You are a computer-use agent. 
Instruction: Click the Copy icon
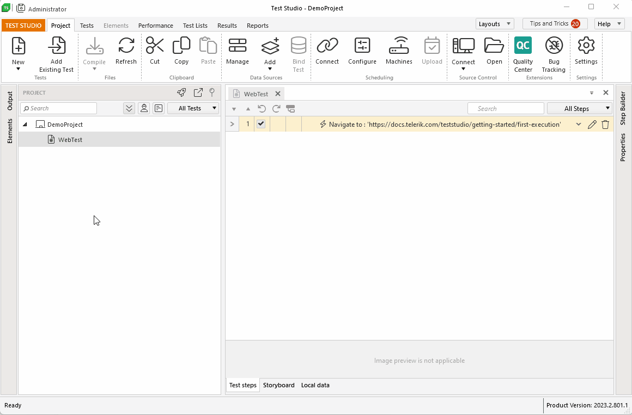tap(181, 46)
